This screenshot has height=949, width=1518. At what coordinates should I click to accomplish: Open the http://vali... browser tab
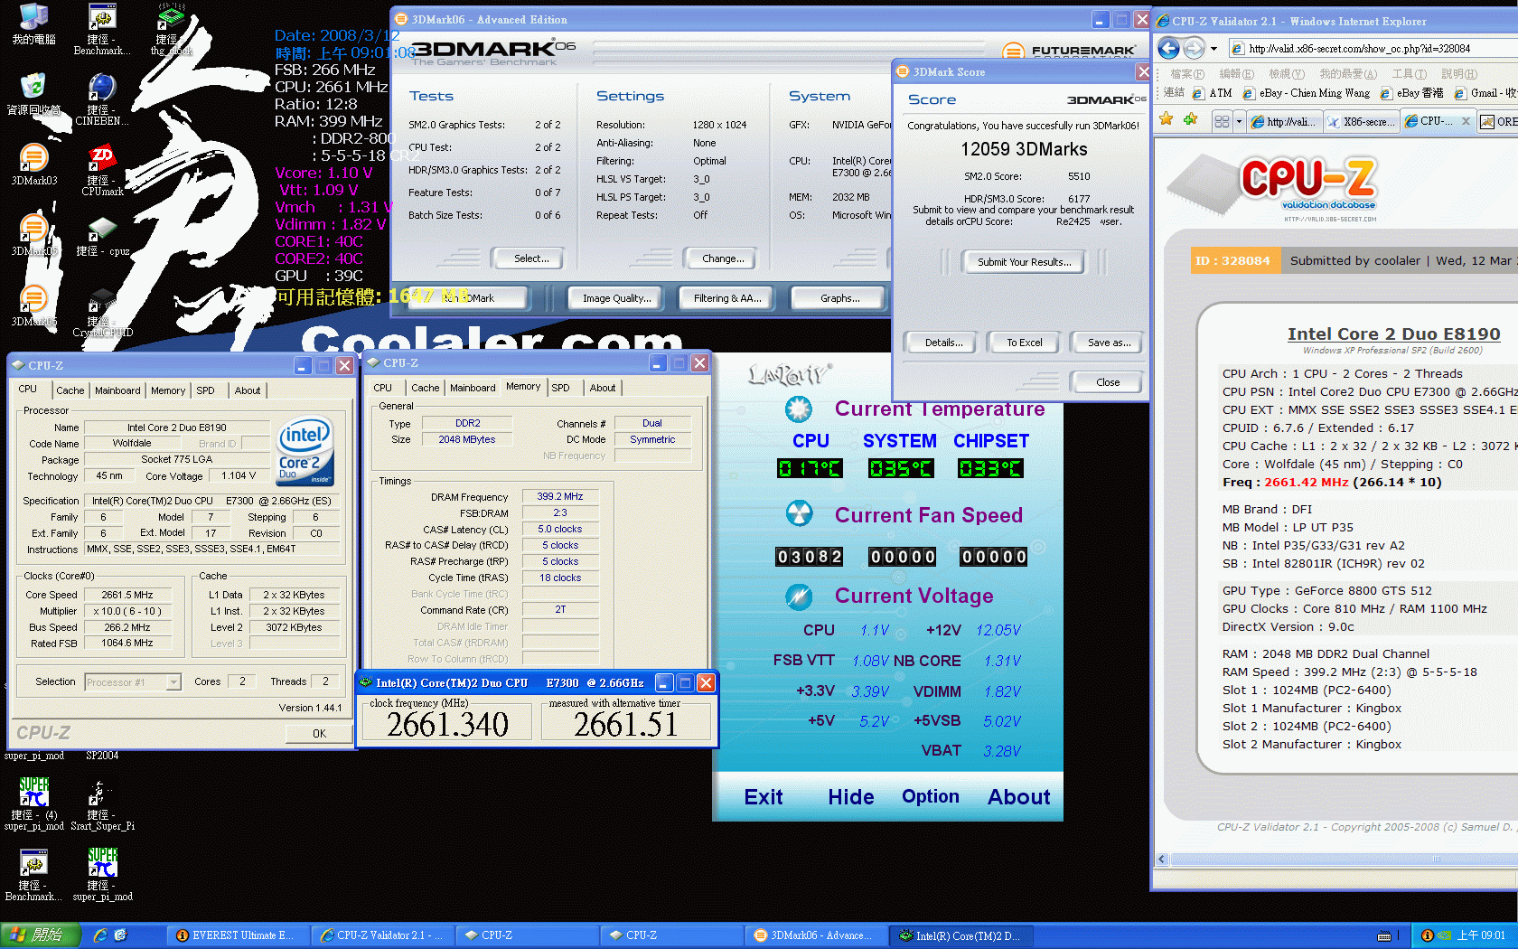pos(1284,121)
